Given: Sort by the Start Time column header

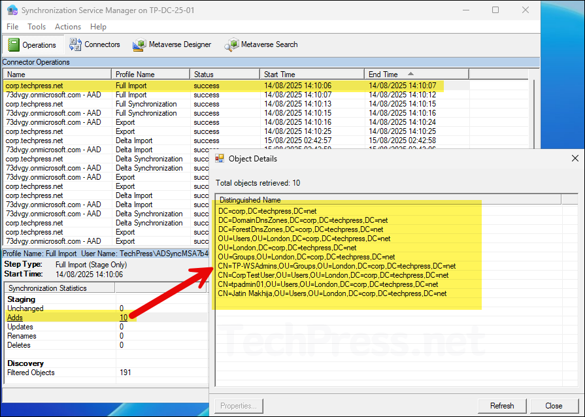Looking at the screenshot, I should pos(312,75).
